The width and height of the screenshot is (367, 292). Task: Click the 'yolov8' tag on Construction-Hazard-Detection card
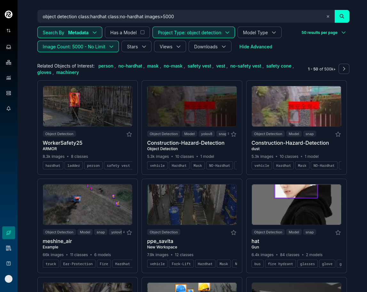[x=207, y=134]
